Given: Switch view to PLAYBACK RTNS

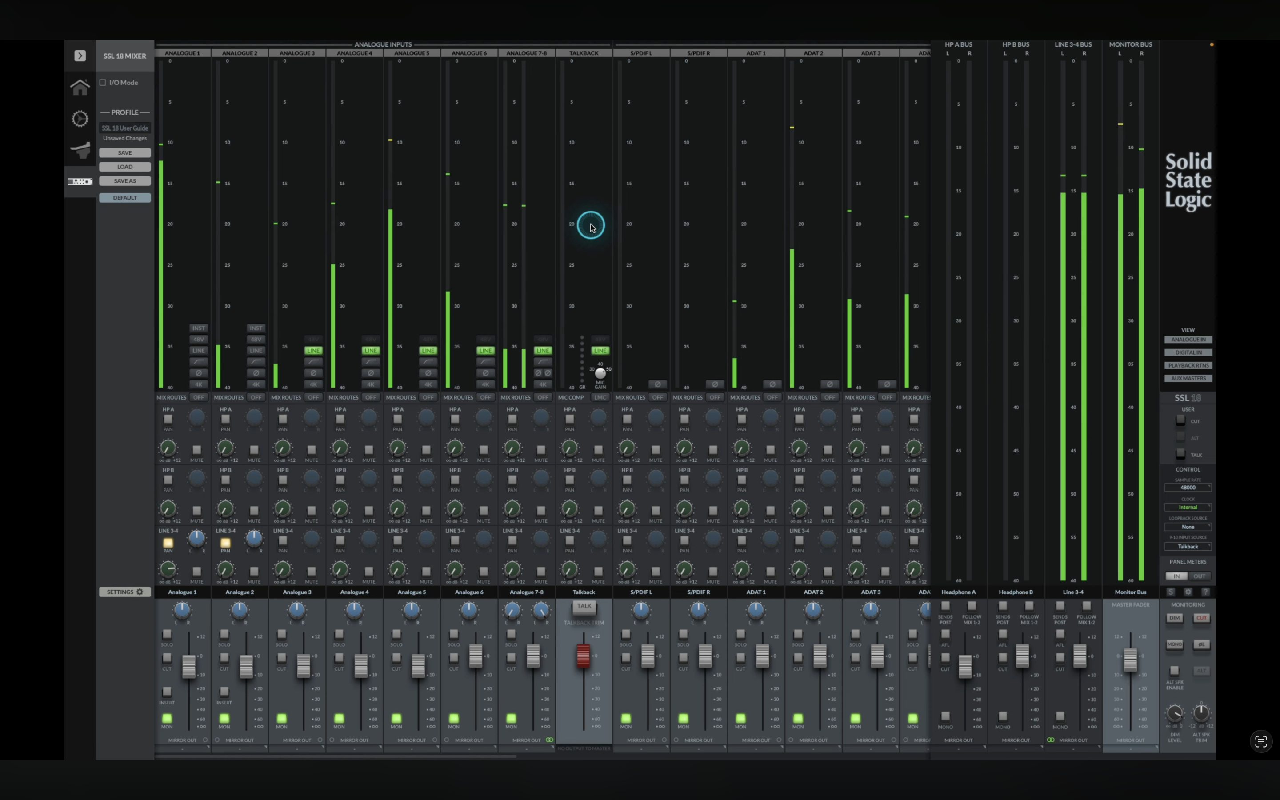Looking at the screenshot, I should coord(1188,366).
